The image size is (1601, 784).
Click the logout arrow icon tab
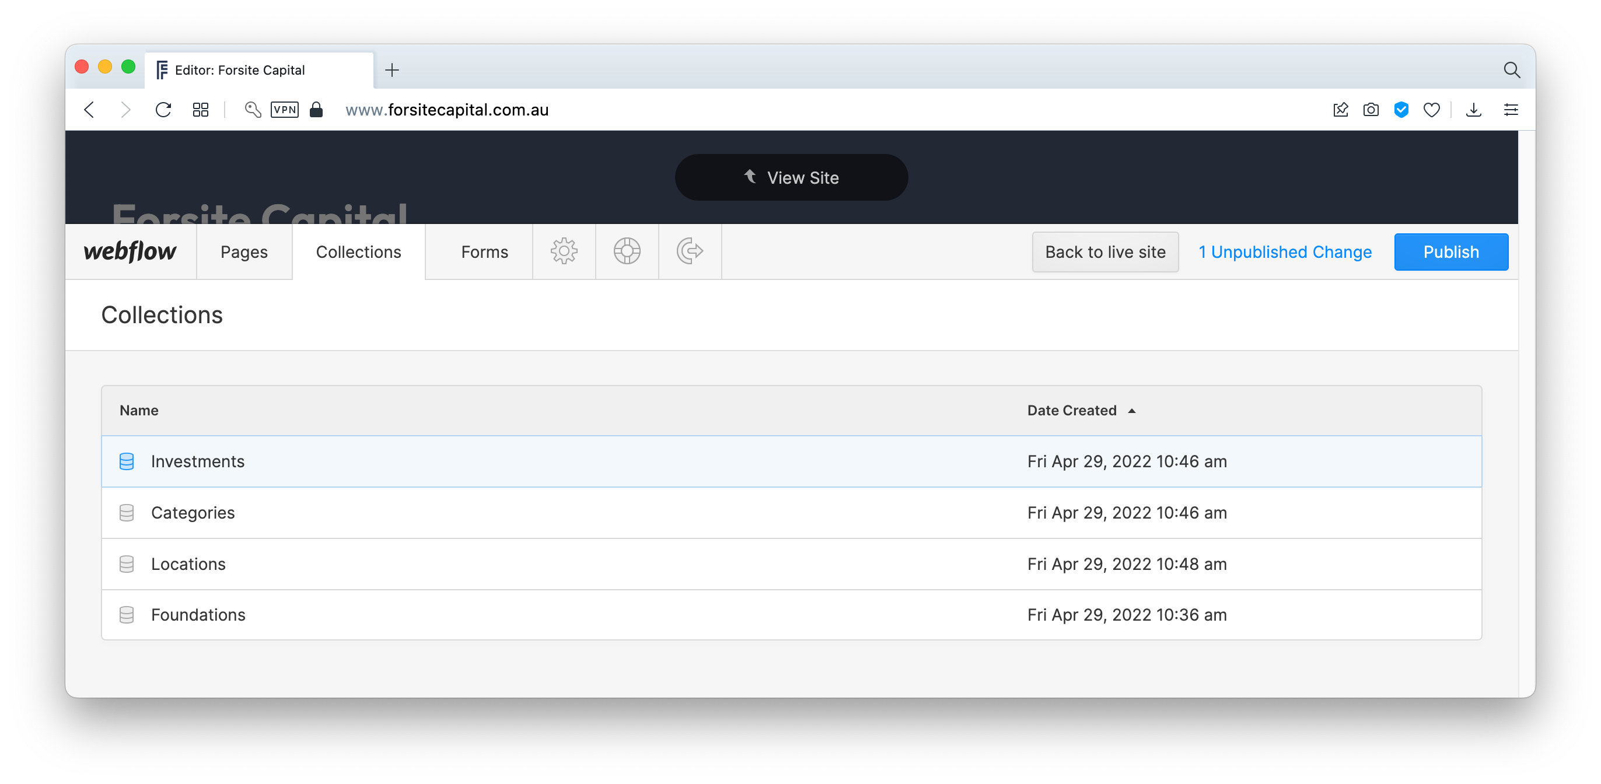coord(689,251)
